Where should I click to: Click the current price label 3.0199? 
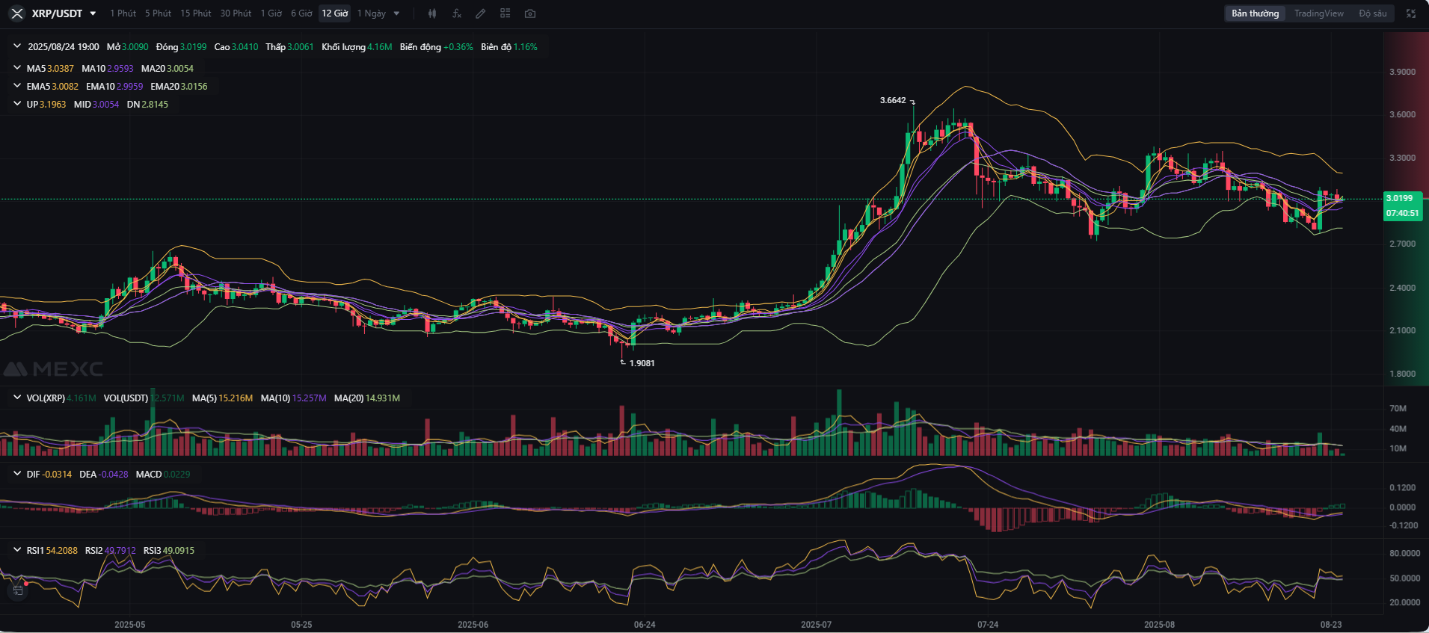coord(1400,198)
